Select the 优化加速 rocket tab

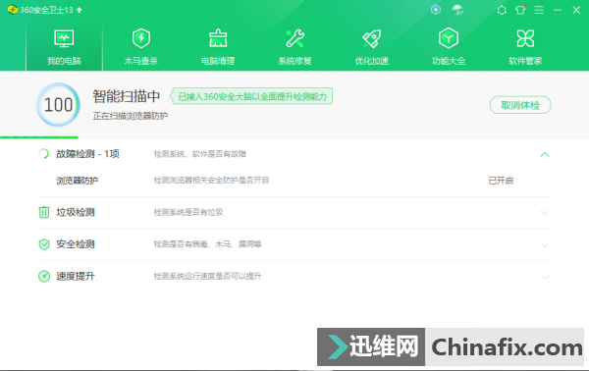(x=372, y=46)
